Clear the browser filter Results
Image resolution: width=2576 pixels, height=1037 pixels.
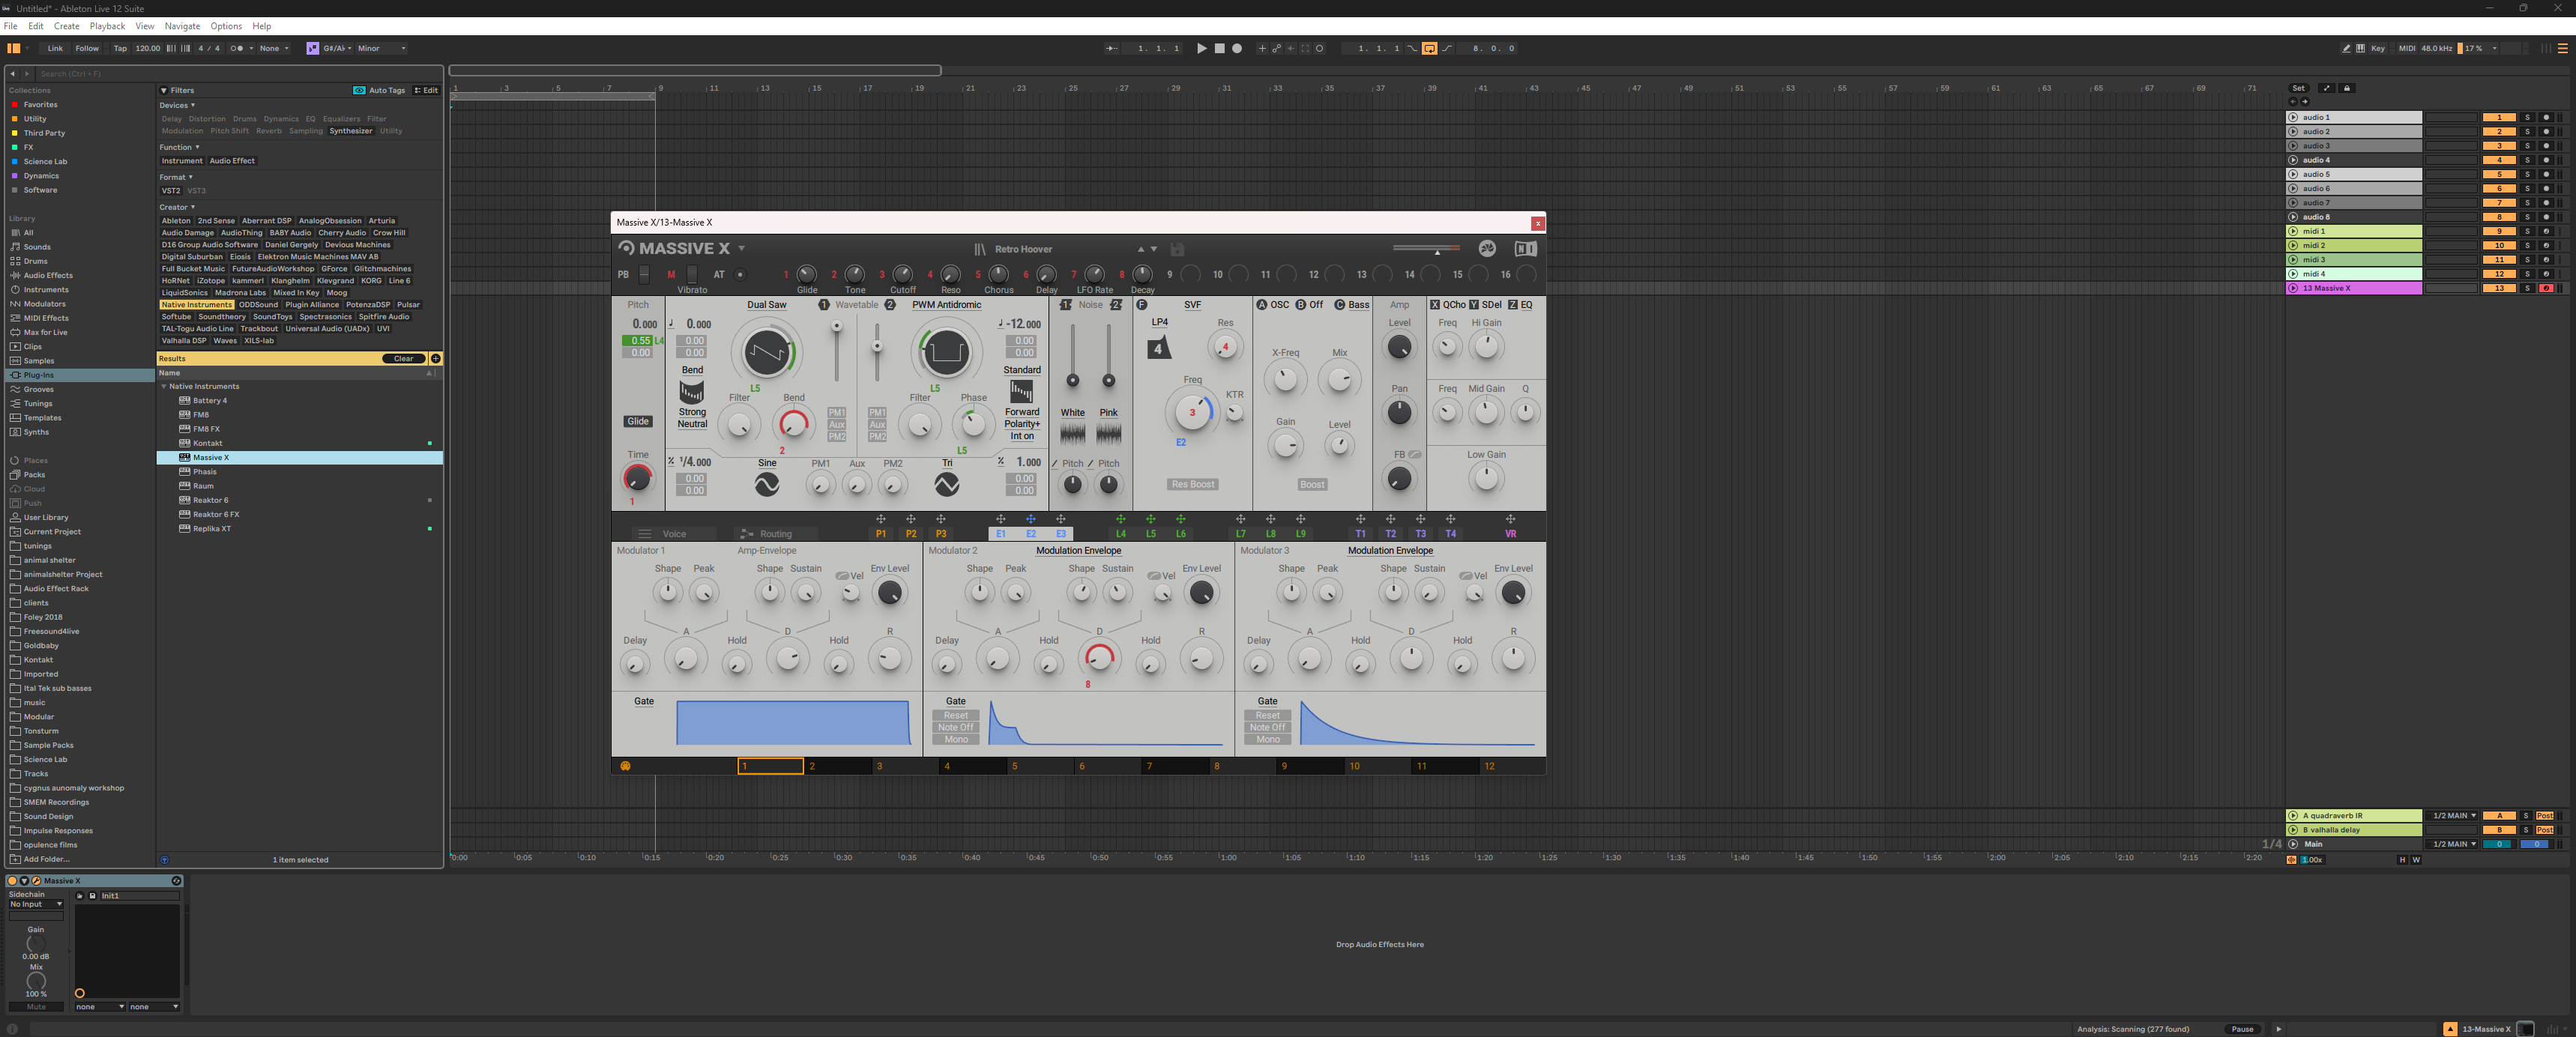coord(403,358)
